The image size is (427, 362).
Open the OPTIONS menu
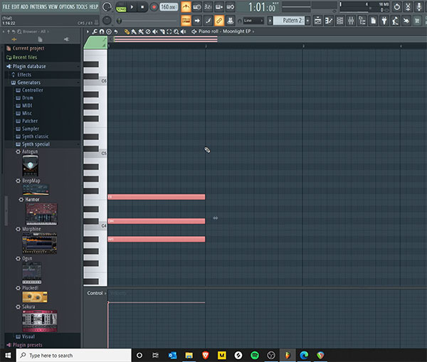66,6
